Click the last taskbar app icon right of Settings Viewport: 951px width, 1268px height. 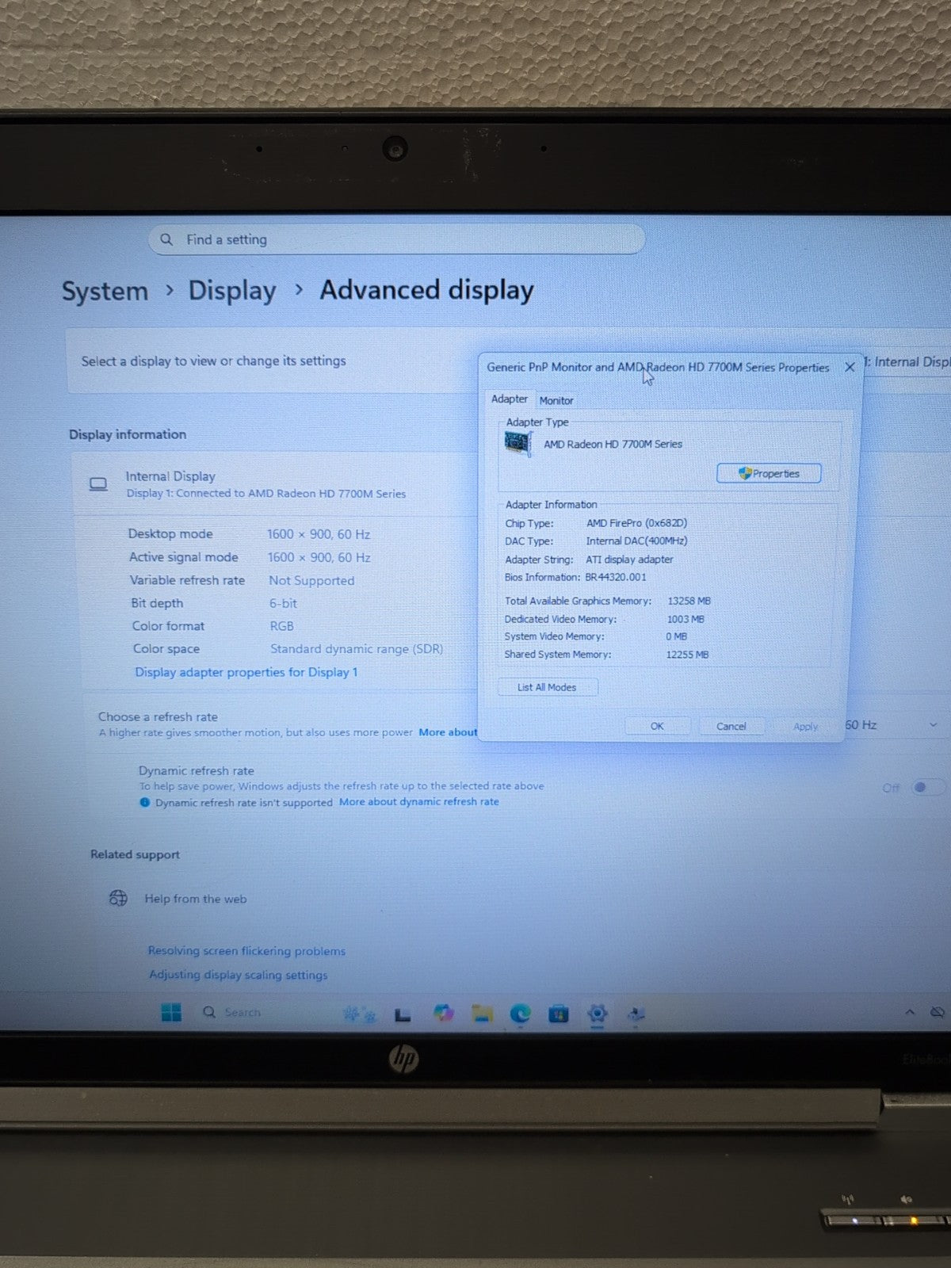636,1014
